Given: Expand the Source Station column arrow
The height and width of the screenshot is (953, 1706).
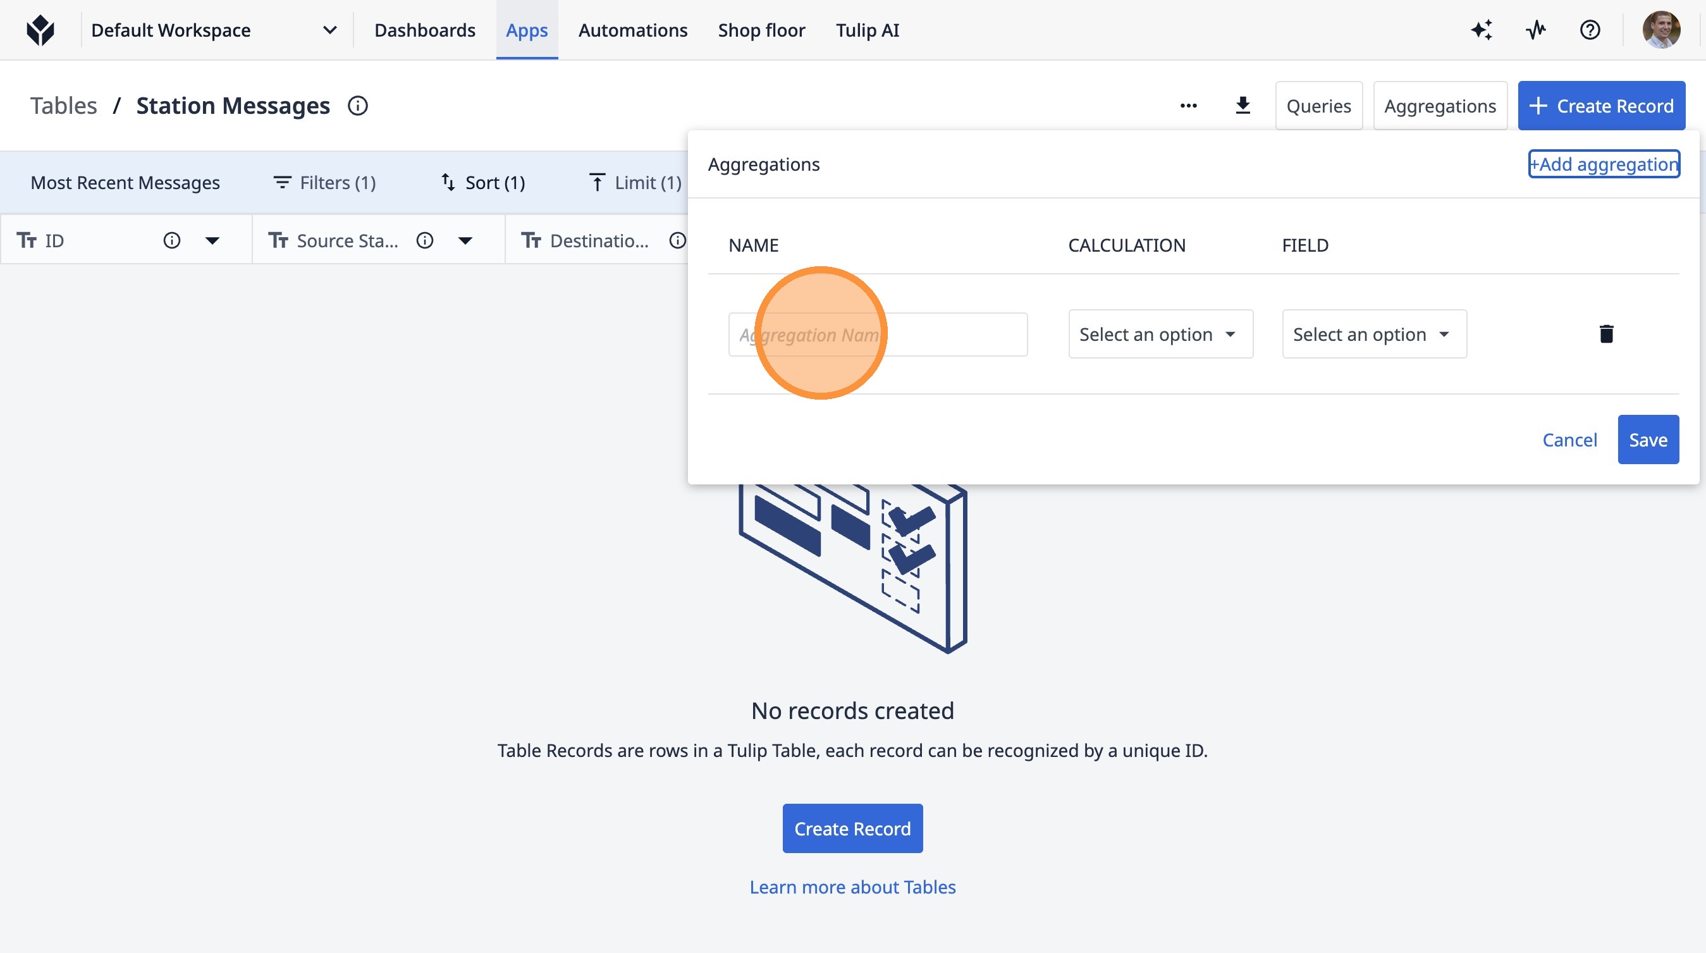Looking at the screenshot, I should pyautogui.click(x=465, y=240).
